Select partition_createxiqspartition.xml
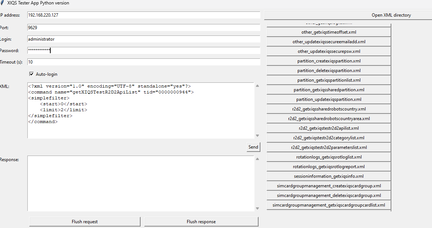This screenshot has width=432, height=228. (x=328, y=61)
